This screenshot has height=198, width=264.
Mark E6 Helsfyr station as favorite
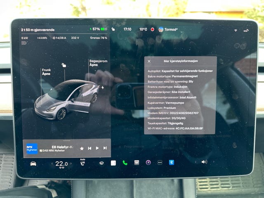(82, 148)
